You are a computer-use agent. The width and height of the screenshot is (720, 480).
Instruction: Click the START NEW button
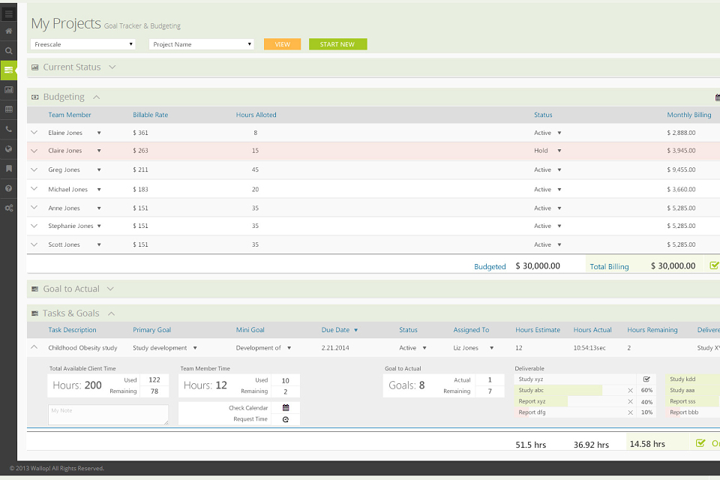point(337,44)
